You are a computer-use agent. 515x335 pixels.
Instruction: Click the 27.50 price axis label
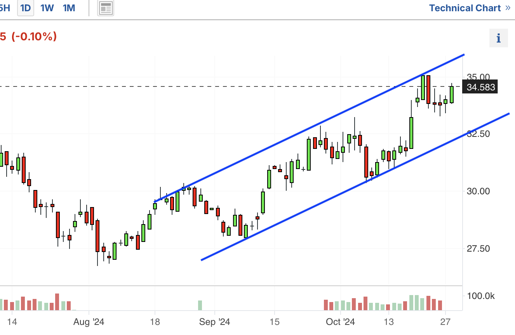point(478,249)
